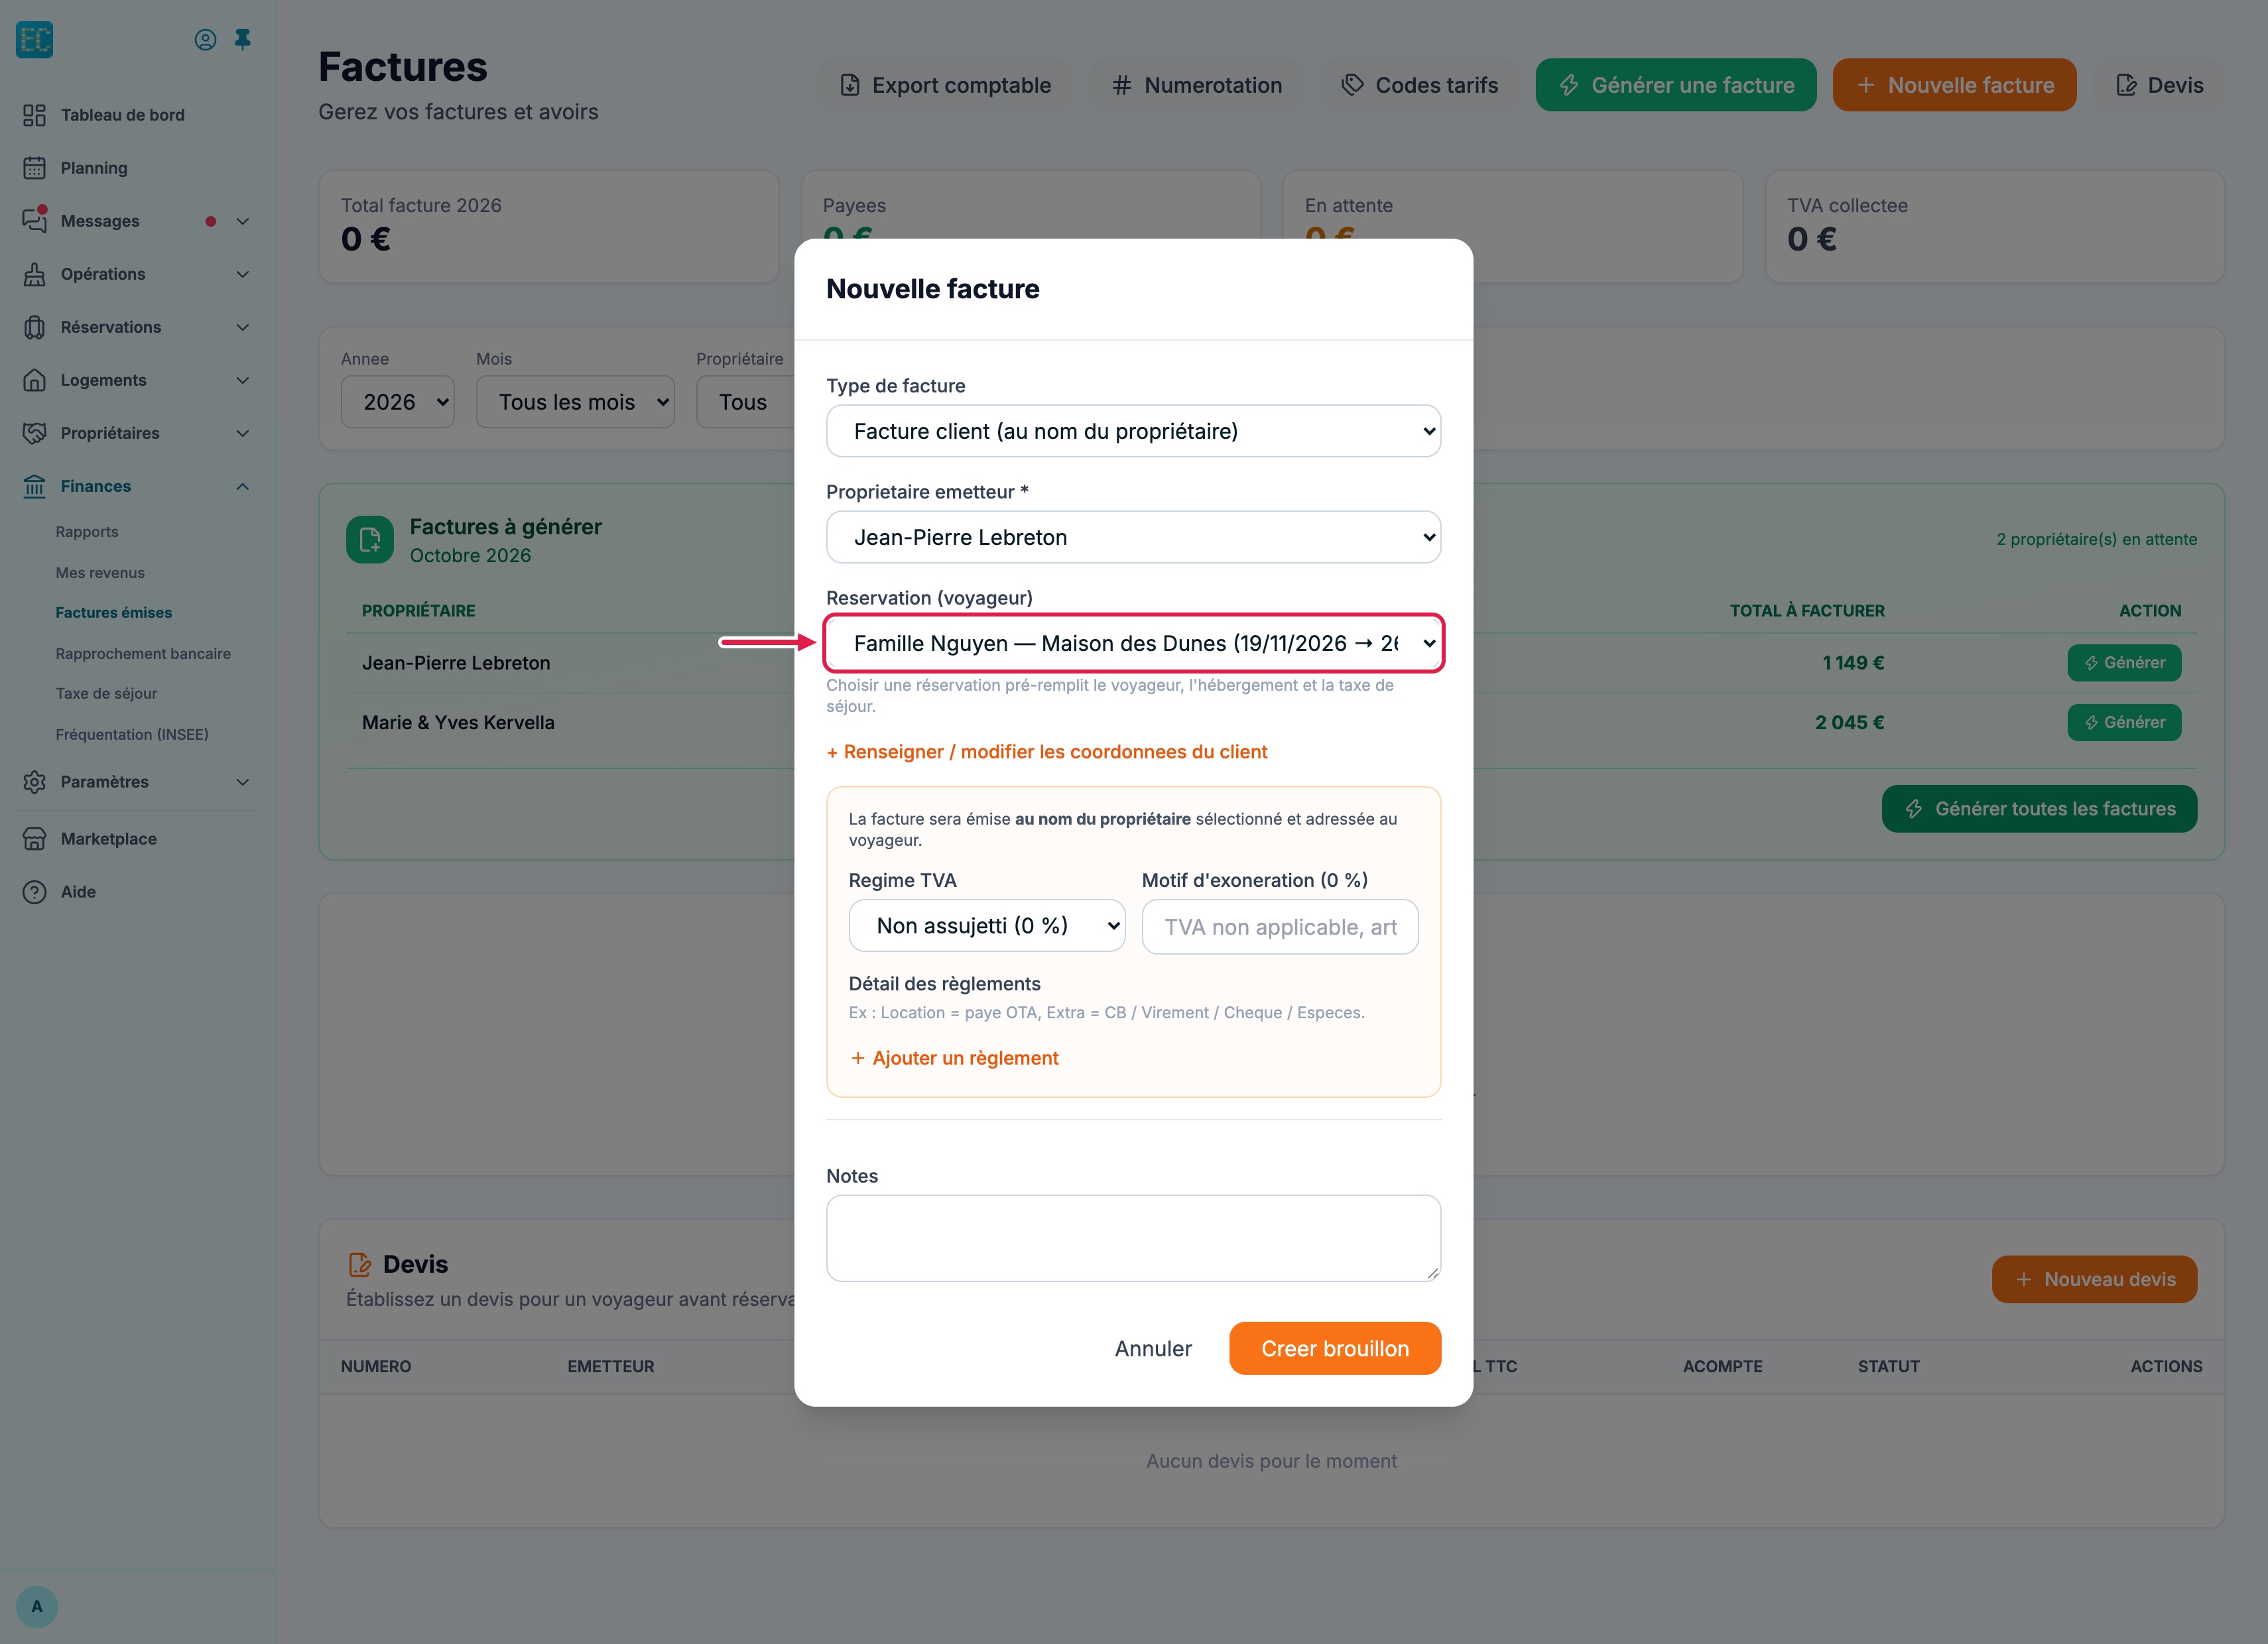Open the Type de facture dropdown
Screen dimensions: 2268x1644
click(1133, 431)
